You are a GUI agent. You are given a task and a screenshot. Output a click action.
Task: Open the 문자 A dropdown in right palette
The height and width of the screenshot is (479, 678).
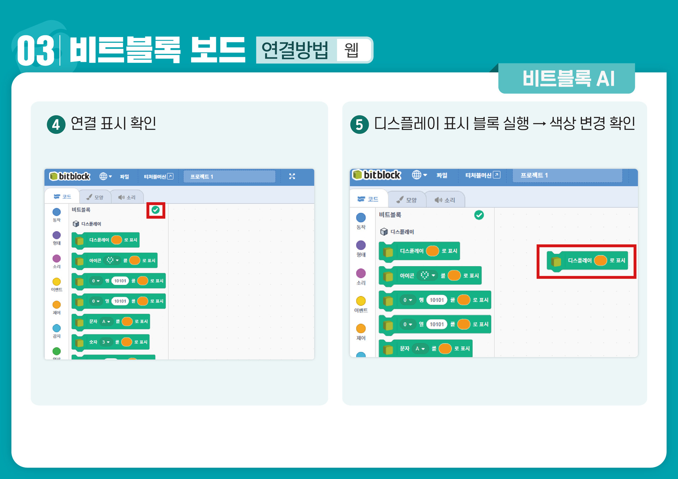(420, 348)
